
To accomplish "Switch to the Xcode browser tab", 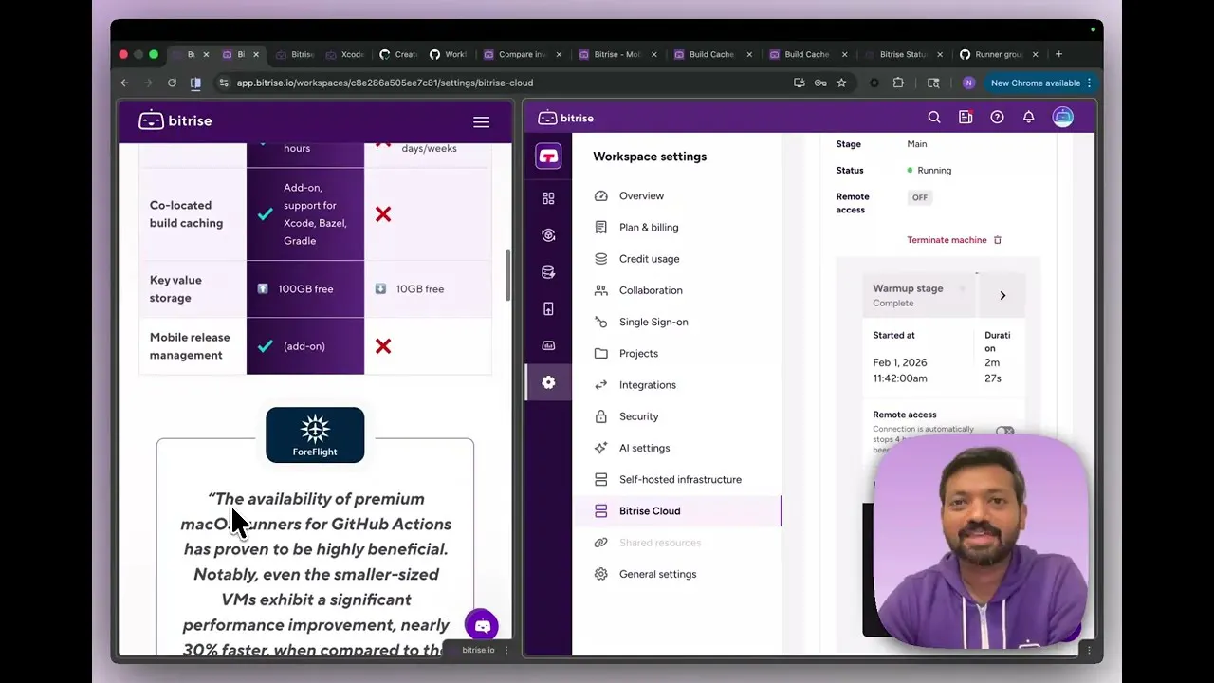I will tap(345, 54).
